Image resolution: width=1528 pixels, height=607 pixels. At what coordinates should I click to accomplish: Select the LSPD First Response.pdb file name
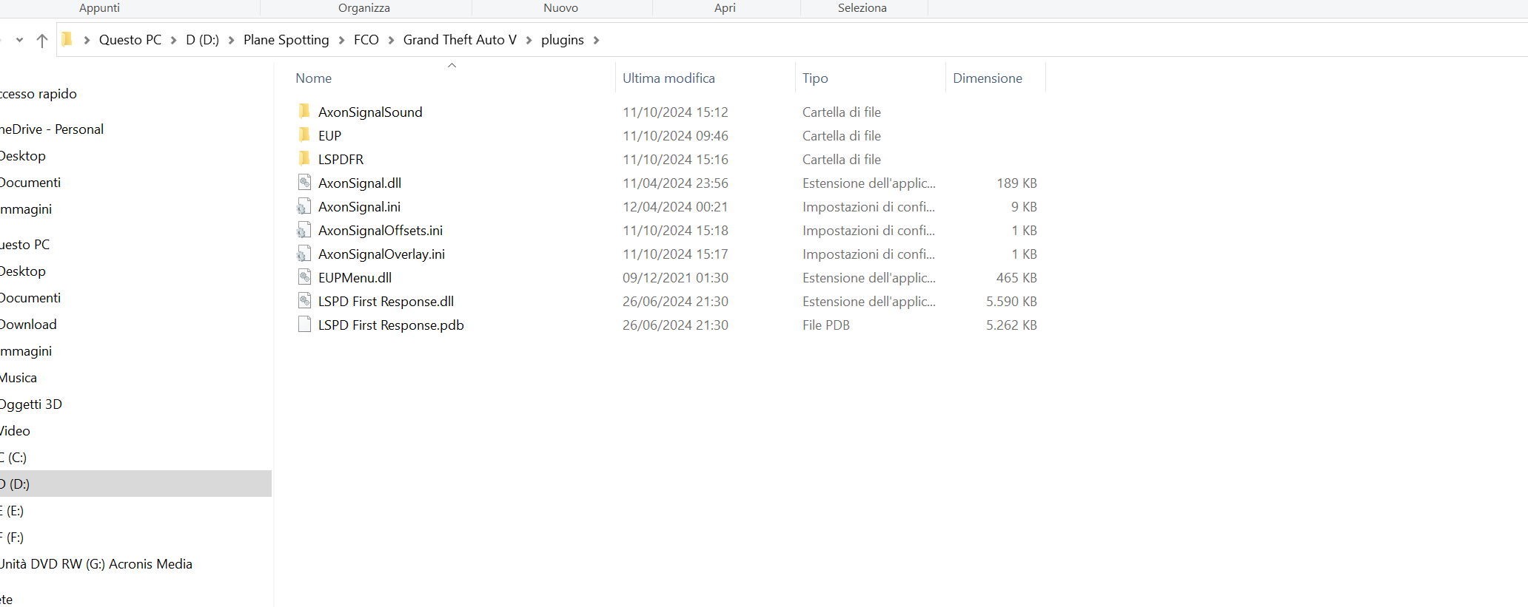coord(391,325)
